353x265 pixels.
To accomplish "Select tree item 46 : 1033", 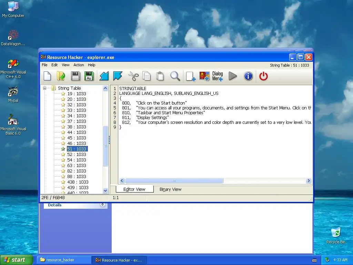I will [77, 143].
